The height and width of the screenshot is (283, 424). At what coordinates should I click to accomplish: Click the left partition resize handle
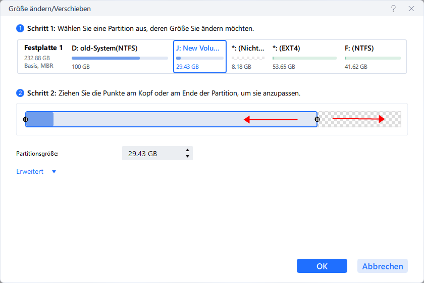coord(25,119)
